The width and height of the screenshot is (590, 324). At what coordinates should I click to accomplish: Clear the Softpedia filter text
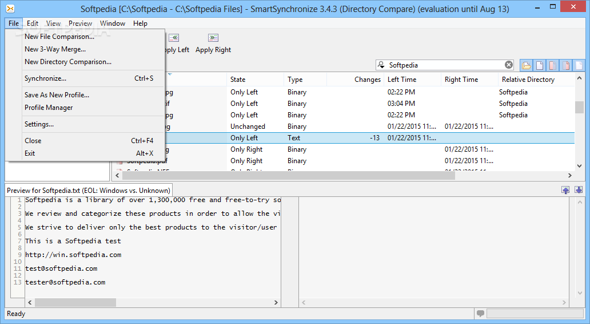tap(509, 65)
